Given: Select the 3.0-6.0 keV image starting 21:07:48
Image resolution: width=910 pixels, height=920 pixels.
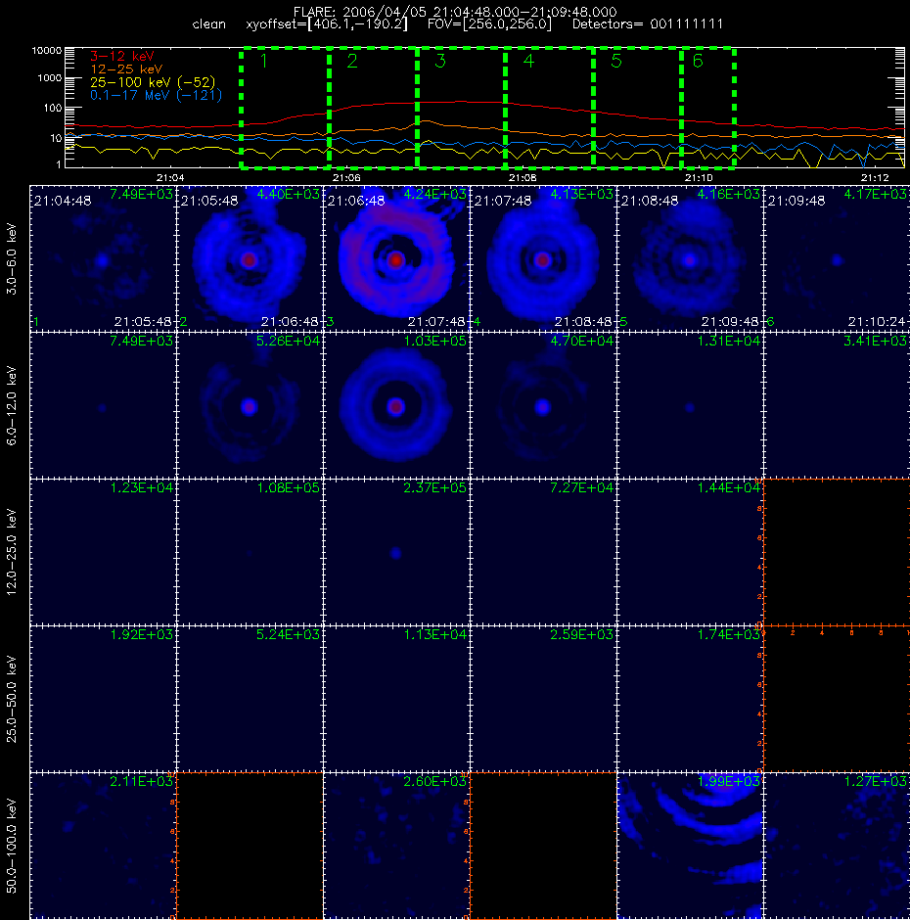Looking at the screenshot, I should (543, 258).
